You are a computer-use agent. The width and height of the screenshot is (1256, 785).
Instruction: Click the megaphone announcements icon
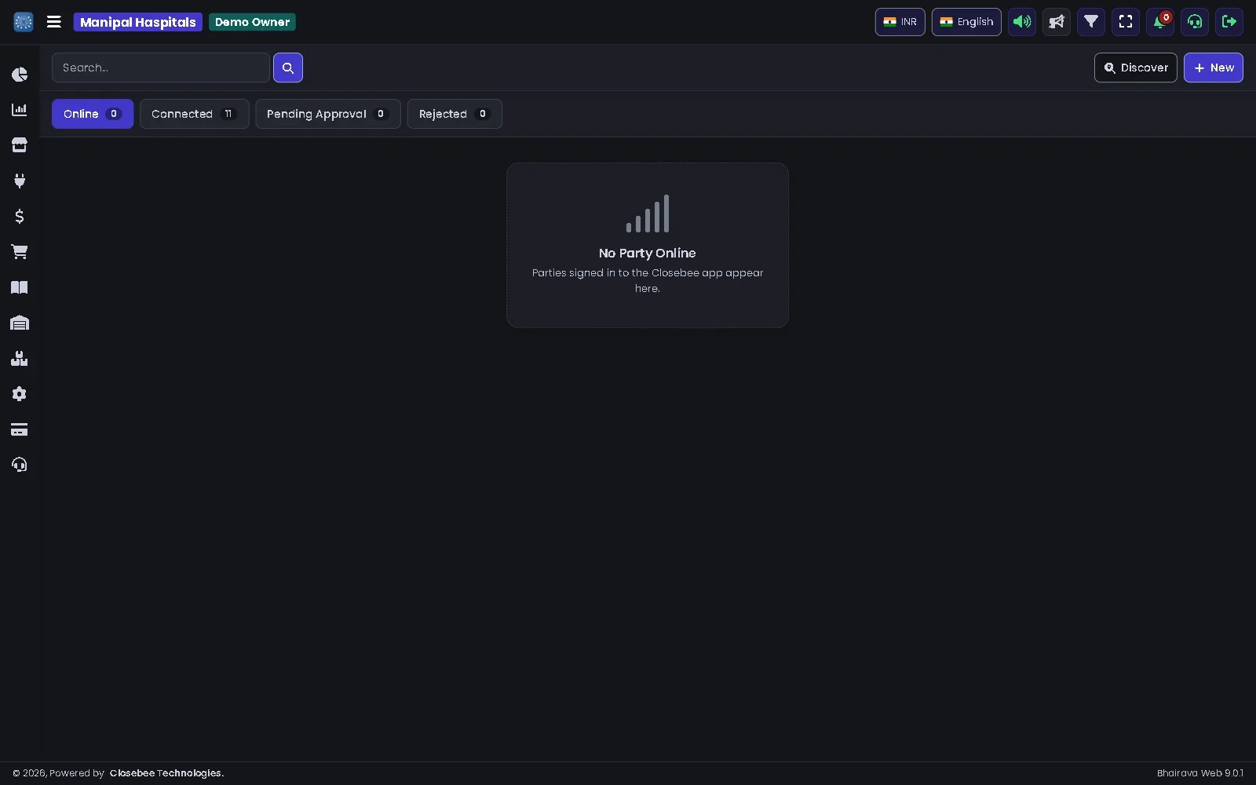[x=1057, y=22]
